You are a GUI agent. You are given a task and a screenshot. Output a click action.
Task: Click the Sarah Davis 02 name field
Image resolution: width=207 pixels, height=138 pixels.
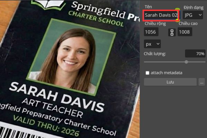point(161,15)
